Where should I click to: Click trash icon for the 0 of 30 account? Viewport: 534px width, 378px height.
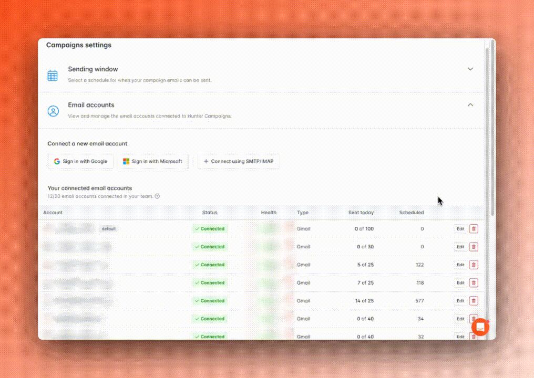click(473, 247)
